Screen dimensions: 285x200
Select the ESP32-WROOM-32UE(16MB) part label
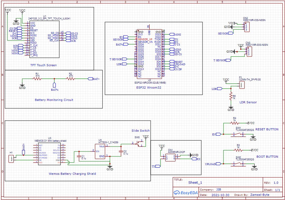click(150, 83)
